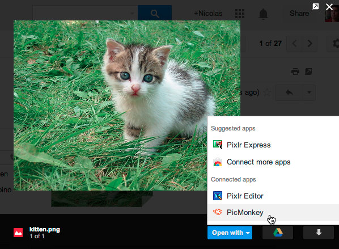The image size is (339, 249).
Task: Go to the older conversation arrow
Action: pos(310,44)
